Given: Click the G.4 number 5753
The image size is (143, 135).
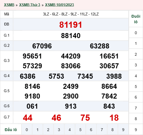Looking at the screenshot, I should [x=56, y=76].
